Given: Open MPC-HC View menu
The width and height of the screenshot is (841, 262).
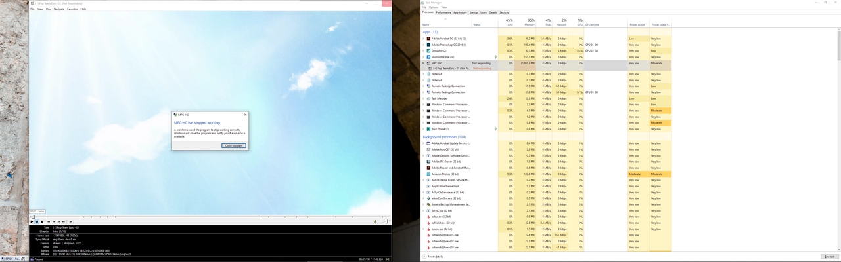Looking at the screenshot, I should (x=40, y=9).
